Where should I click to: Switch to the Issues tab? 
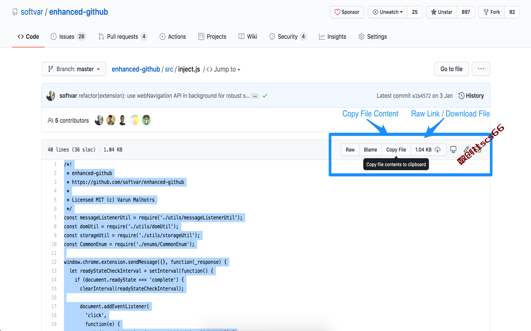click(68, 37)
